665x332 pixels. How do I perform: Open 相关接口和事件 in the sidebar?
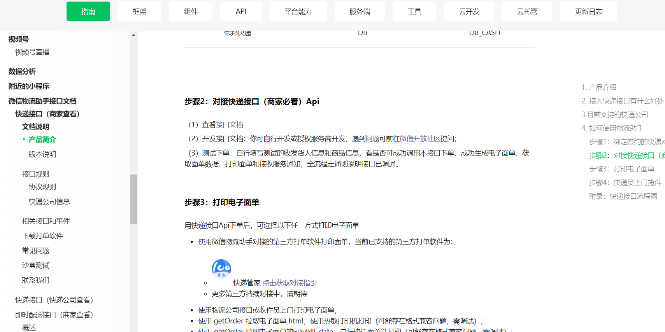click(46, 221)
